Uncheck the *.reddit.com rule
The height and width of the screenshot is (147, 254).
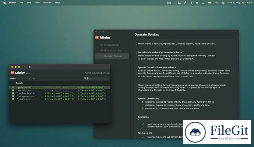coord(13,90)
